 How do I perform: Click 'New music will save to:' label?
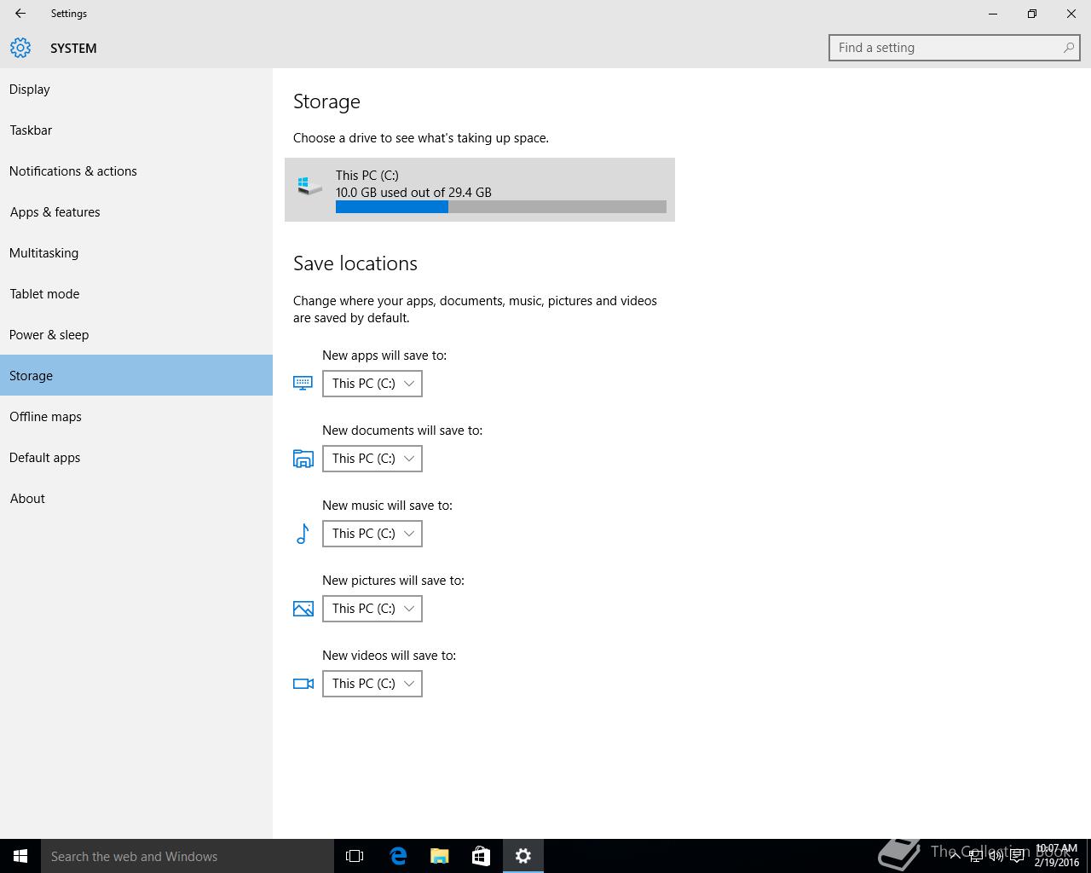[387, 506]
